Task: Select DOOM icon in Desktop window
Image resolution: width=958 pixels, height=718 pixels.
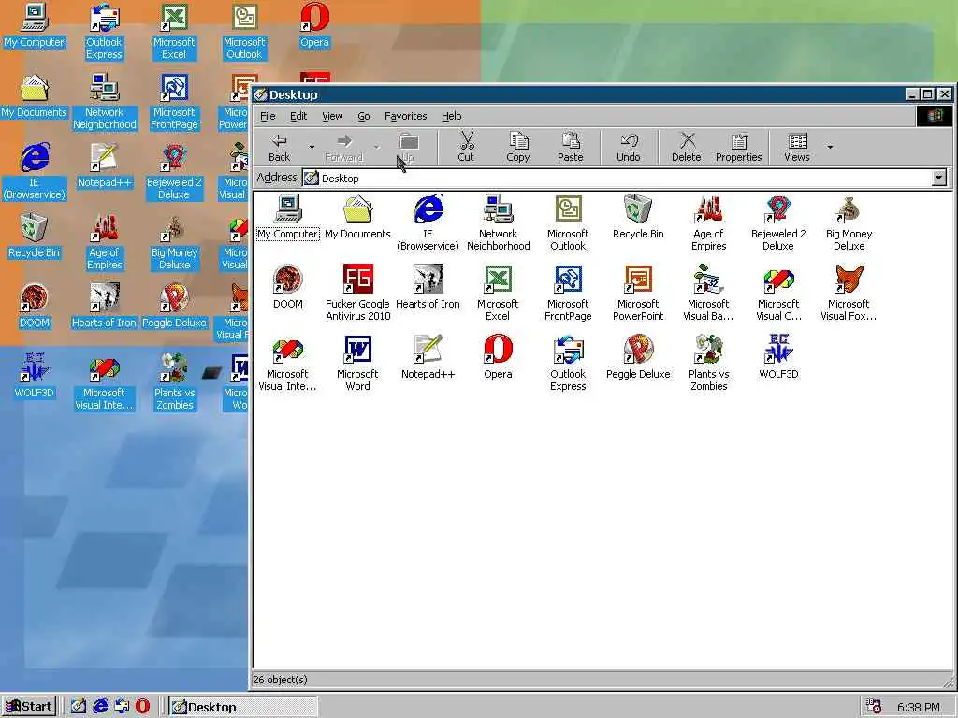Action: coord(288,287)
